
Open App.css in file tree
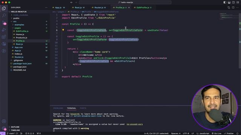click(29, 47)
